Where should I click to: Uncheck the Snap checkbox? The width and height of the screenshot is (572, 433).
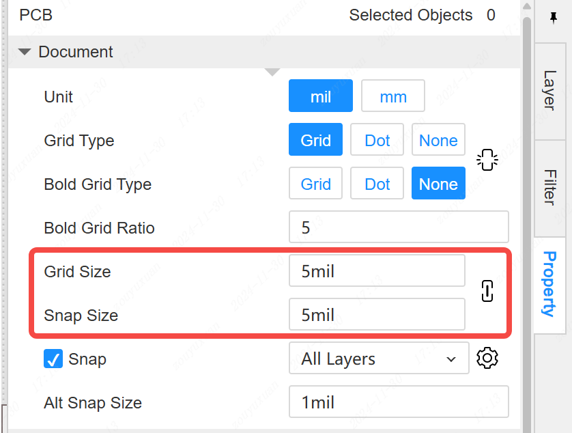53,359
